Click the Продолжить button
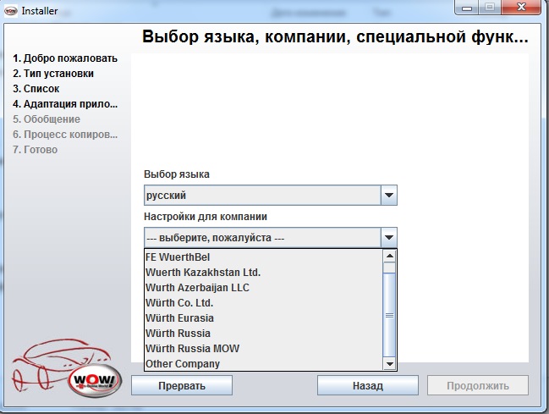The image size is (549, 414). pos(478,385)
